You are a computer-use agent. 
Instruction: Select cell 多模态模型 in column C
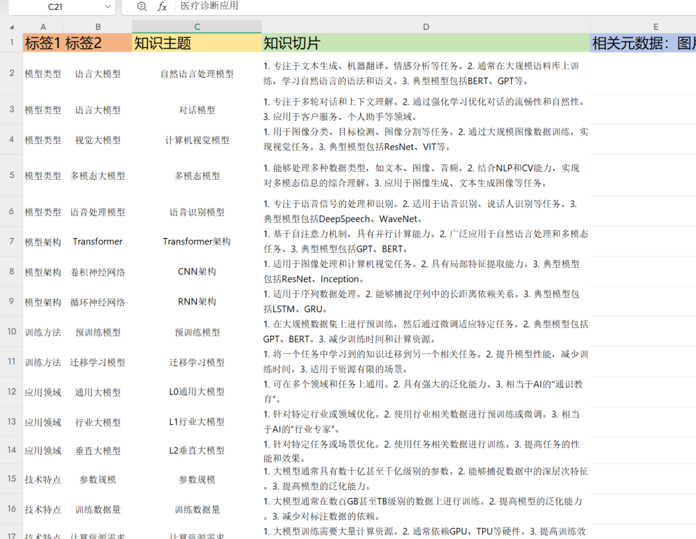point(197,176)
